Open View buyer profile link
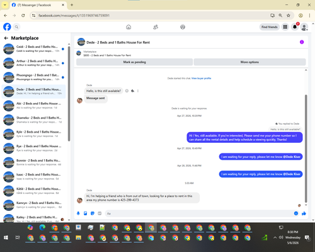Image resolution: width=315 pixels, height=252 pixels. pos(201,78)
